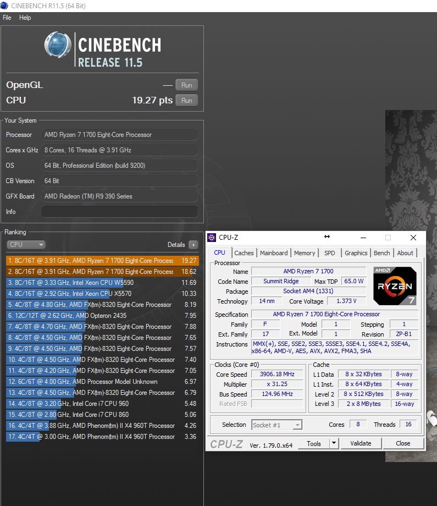The image size is (437, 506).
Task: Click the empty Info input field
Action: [x=120, y=212]
